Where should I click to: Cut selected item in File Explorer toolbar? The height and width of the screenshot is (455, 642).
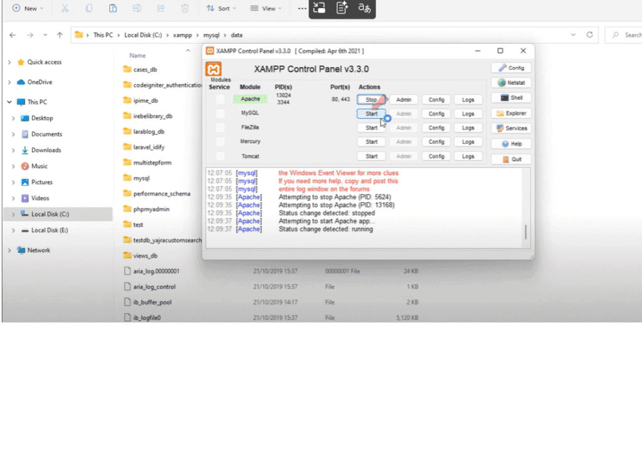pos(65,8)
